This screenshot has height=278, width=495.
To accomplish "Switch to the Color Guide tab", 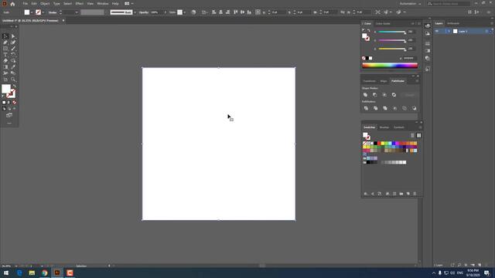I will pyautogui.click(x=383, y=24).
